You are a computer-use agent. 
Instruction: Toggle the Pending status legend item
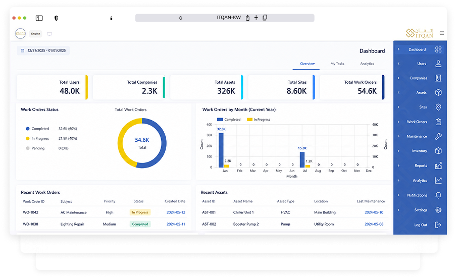coord(35,148)
